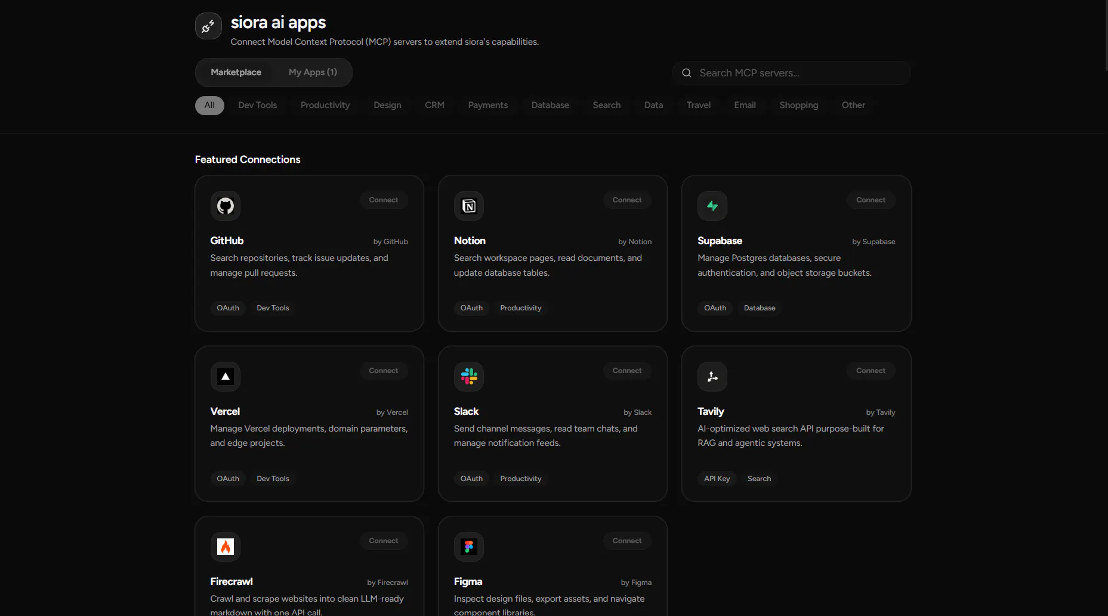Click the Supabase card title

[x=720, y=241]
